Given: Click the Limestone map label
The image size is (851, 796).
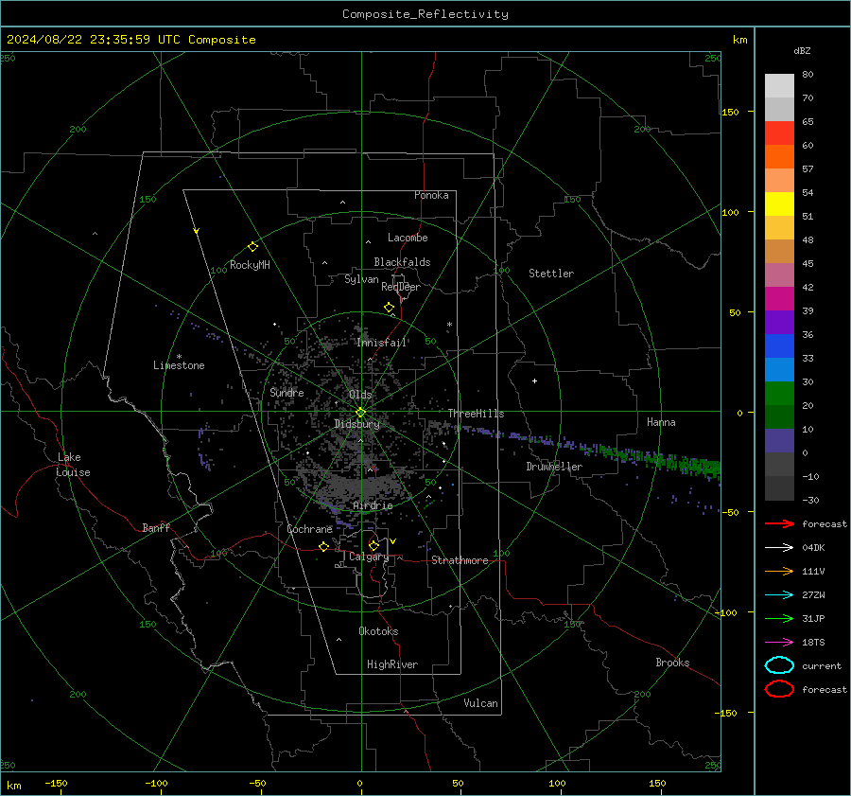Looking at the screenshot, I should click(x=179, y=365).
